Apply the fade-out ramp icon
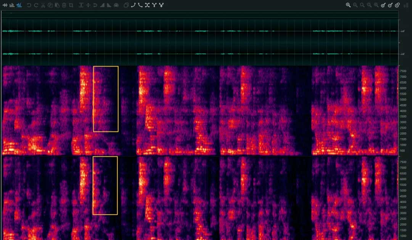The width and height of the screenshot is (412, 240). point(109,5)
